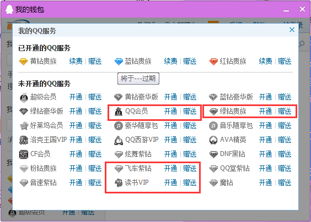Click the blue diamond 蓝钻贵族 icon
The width and height of the screenshot is (311, 222).
[119, 62]
